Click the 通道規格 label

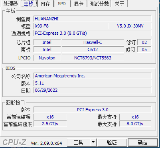coord(21,34)
